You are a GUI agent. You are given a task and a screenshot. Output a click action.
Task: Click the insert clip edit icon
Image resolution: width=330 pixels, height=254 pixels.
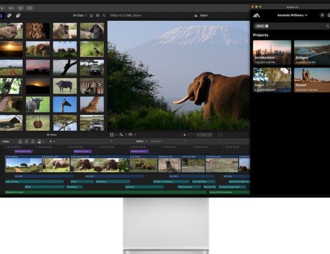coord(27,141)
